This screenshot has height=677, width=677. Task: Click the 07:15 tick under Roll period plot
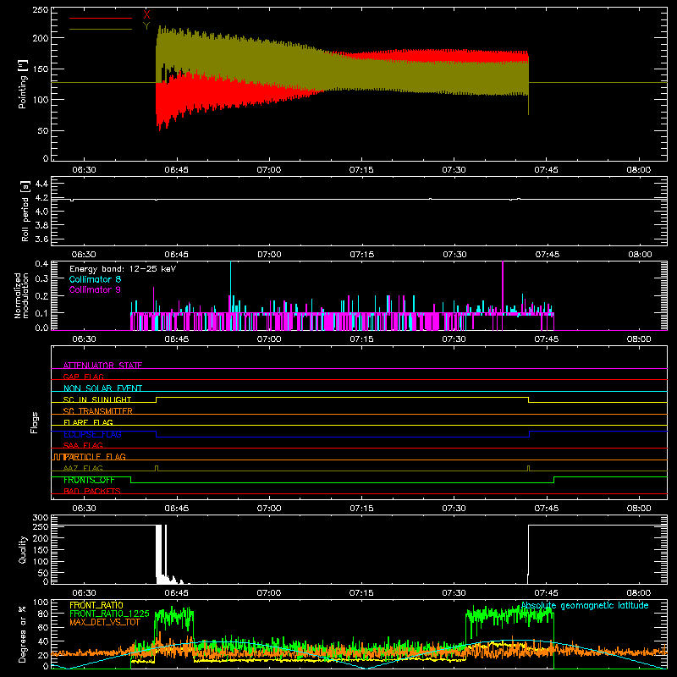(x=362, y=255)
